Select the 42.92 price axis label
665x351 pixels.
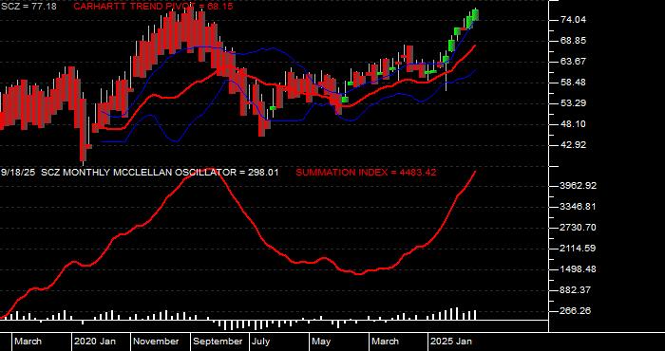click(x=573, y=145)
